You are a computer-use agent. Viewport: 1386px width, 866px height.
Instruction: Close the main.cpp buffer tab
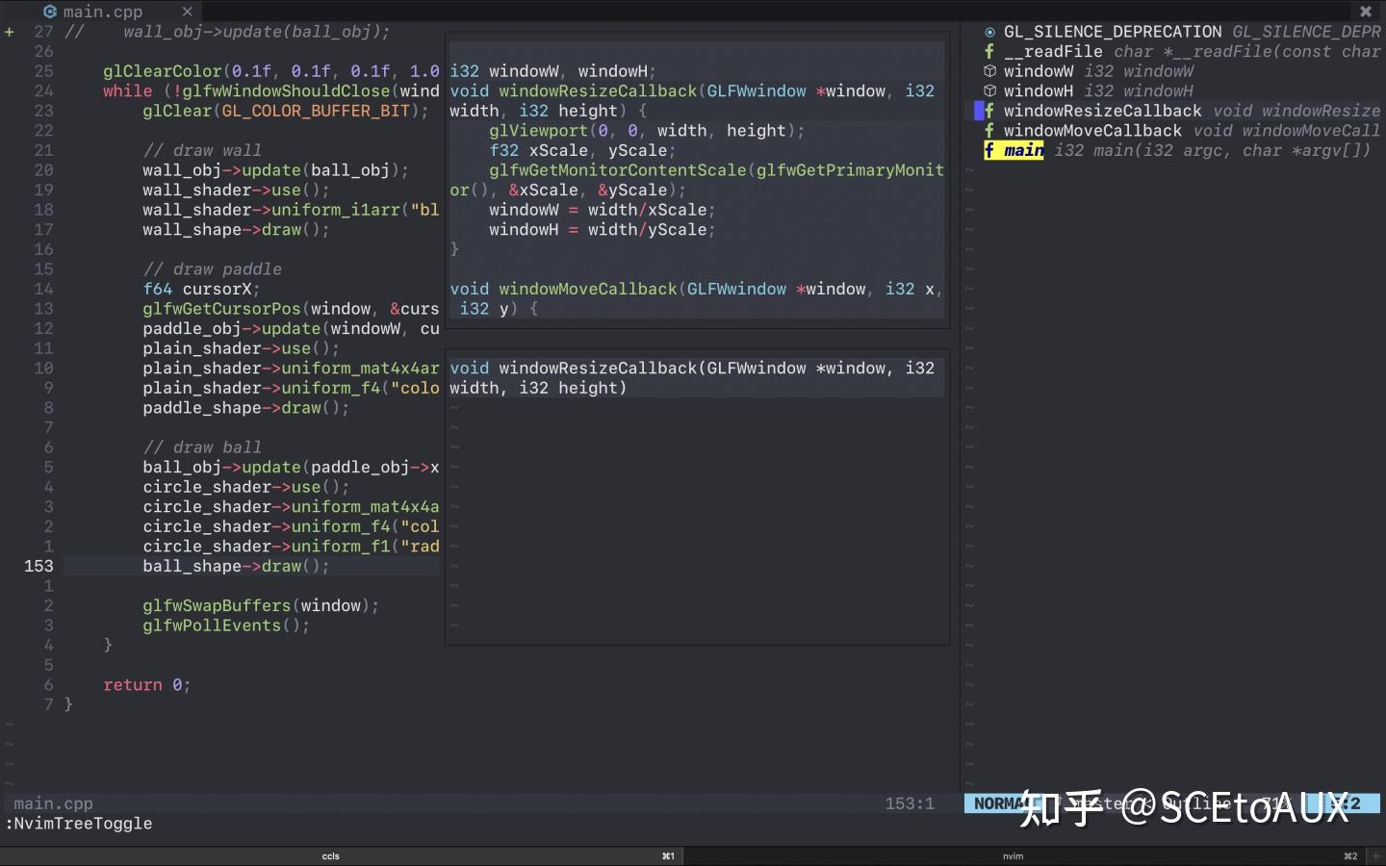(188, 12)
